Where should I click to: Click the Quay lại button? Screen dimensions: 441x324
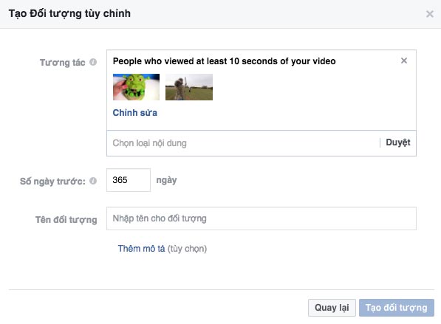coord(332,308)
